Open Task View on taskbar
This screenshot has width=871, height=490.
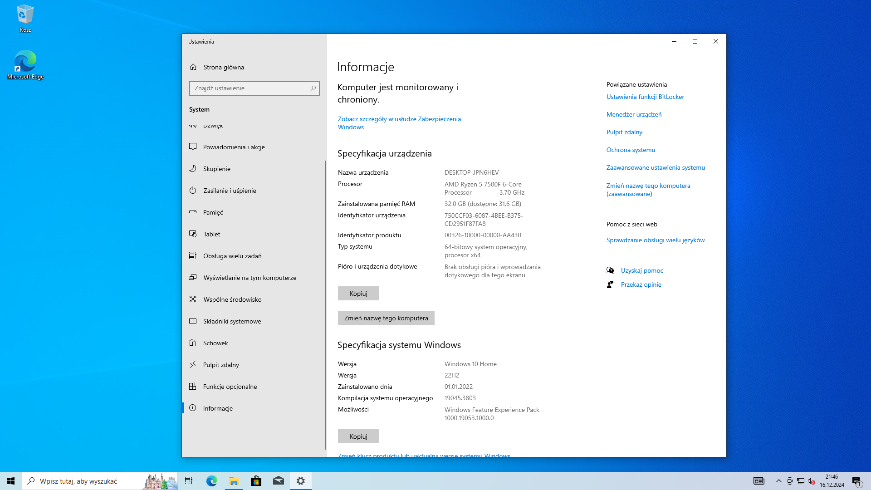[189, 481]
